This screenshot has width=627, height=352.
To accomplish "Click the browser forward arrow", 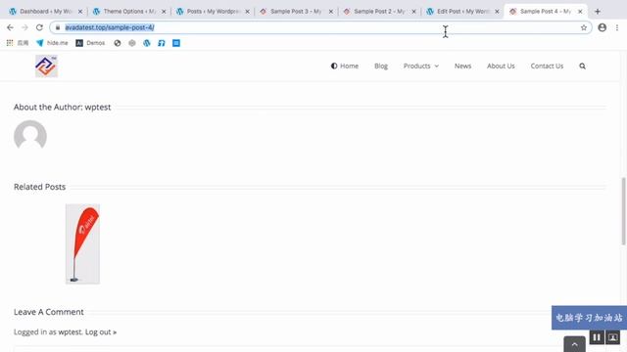I will (x=24, y=27).
